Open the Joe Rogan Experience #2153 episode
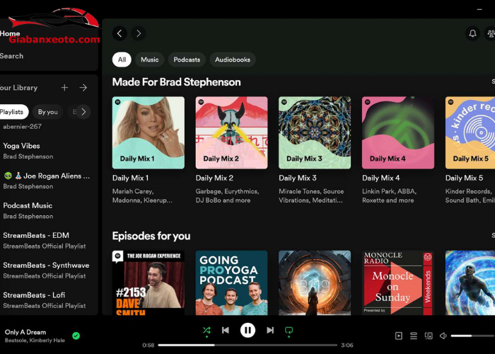Image resolution: width=495 pixels, height=354 pixels. tap(148, 283)
